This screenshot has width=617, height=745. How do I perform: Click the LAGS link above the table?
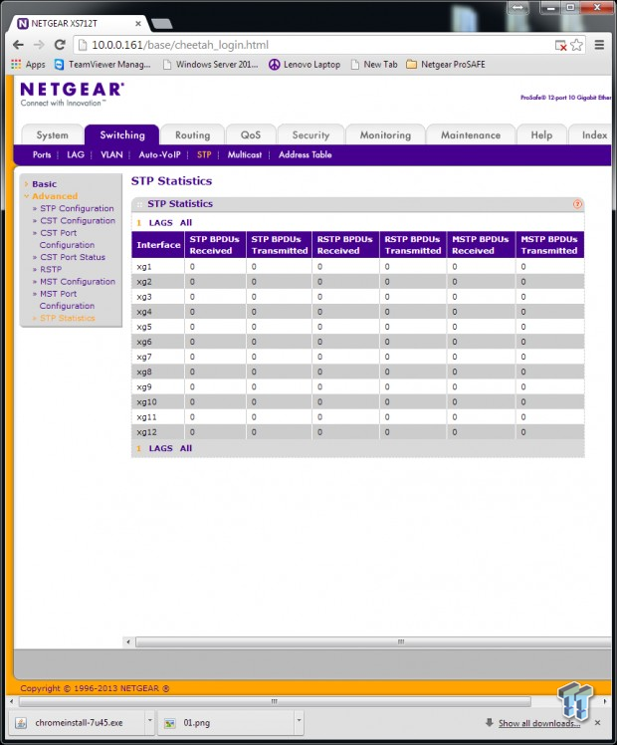point(160,223)
